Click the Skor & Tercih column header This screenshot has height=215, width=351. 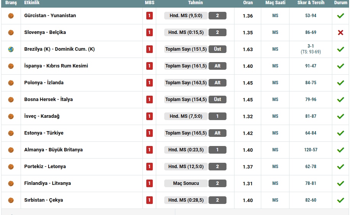(311, 3)
